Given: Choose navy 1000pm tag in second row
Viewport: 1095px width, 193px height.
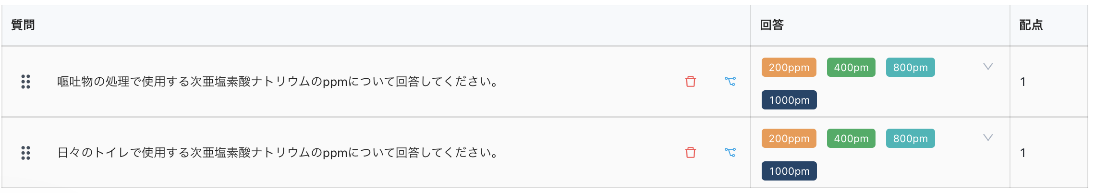Looking at the screenshot, I should [x=789, y=171].
